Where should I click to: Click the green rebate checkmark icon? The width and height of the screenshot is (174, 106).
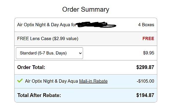20,80
